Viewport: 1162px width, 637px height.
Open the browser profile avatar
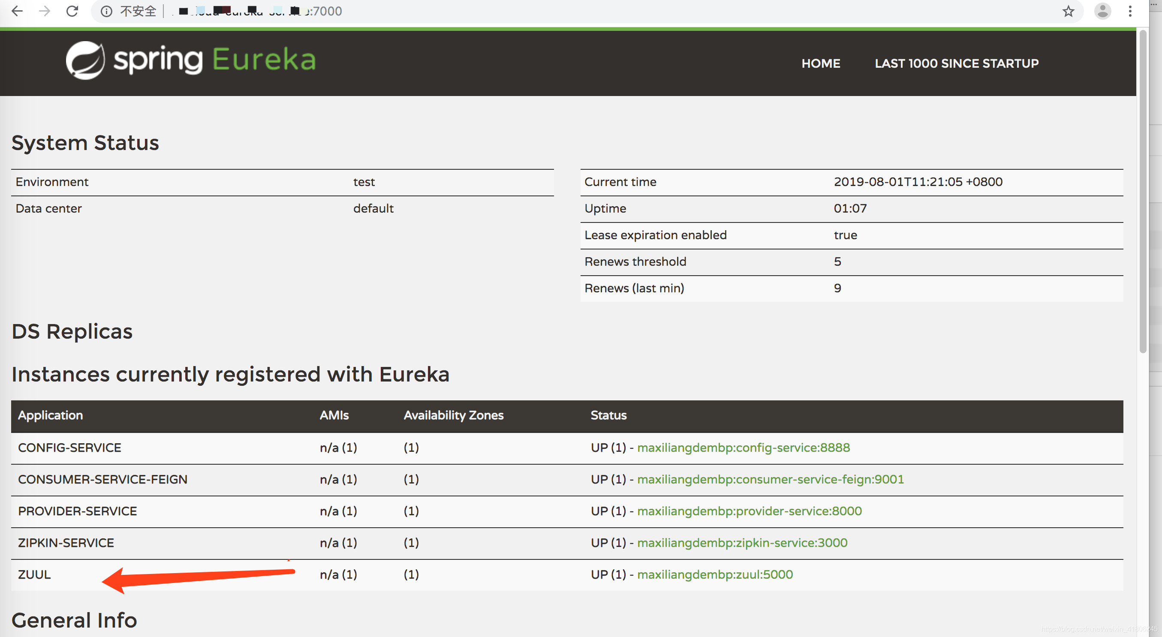coord(1102,11)
